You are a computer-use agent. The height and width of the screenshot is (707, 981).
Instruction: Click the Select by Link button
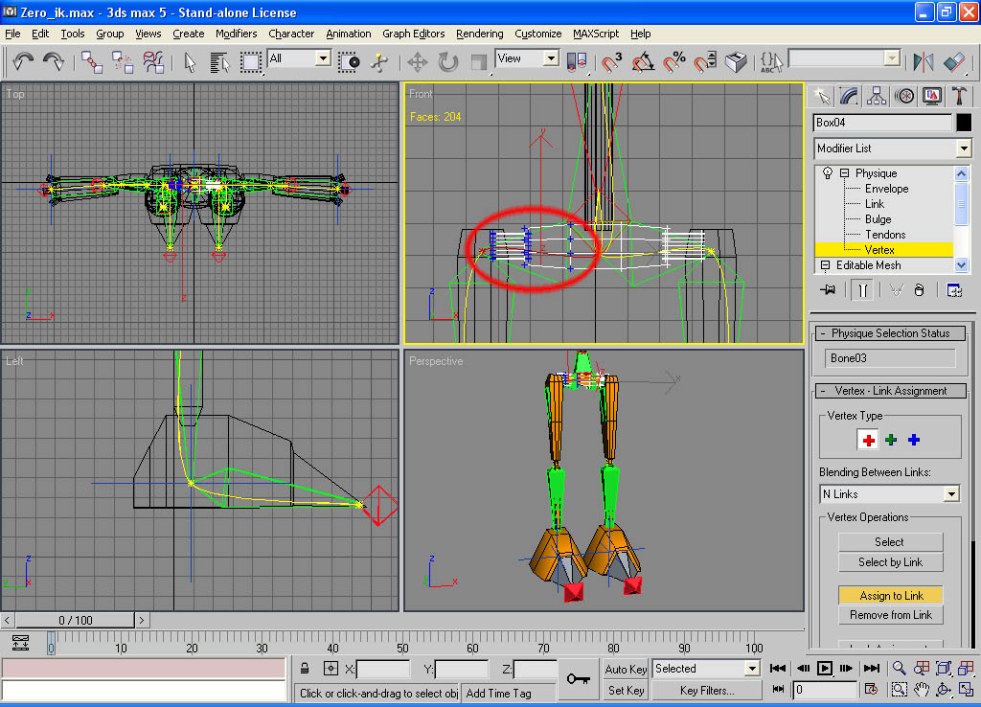coord(890,562)
